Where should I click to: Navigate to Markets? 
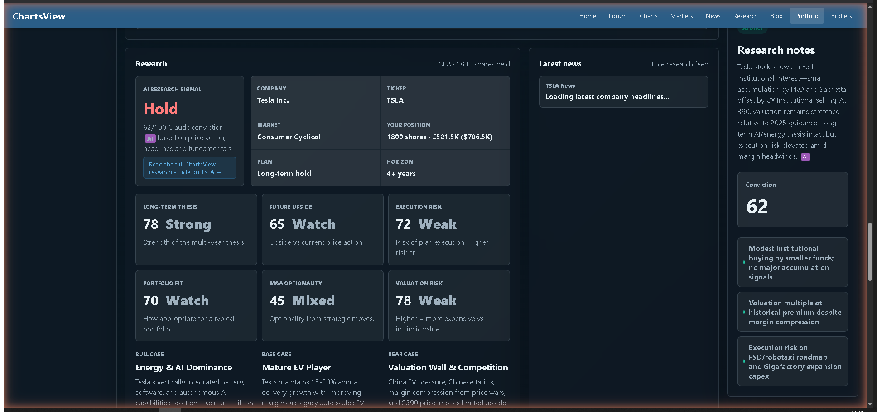[x=681, y=16]
